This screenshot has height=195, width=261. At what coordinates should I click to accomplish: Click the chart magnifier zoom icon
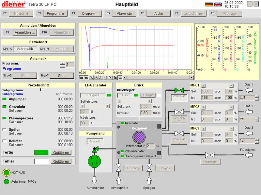110,78
